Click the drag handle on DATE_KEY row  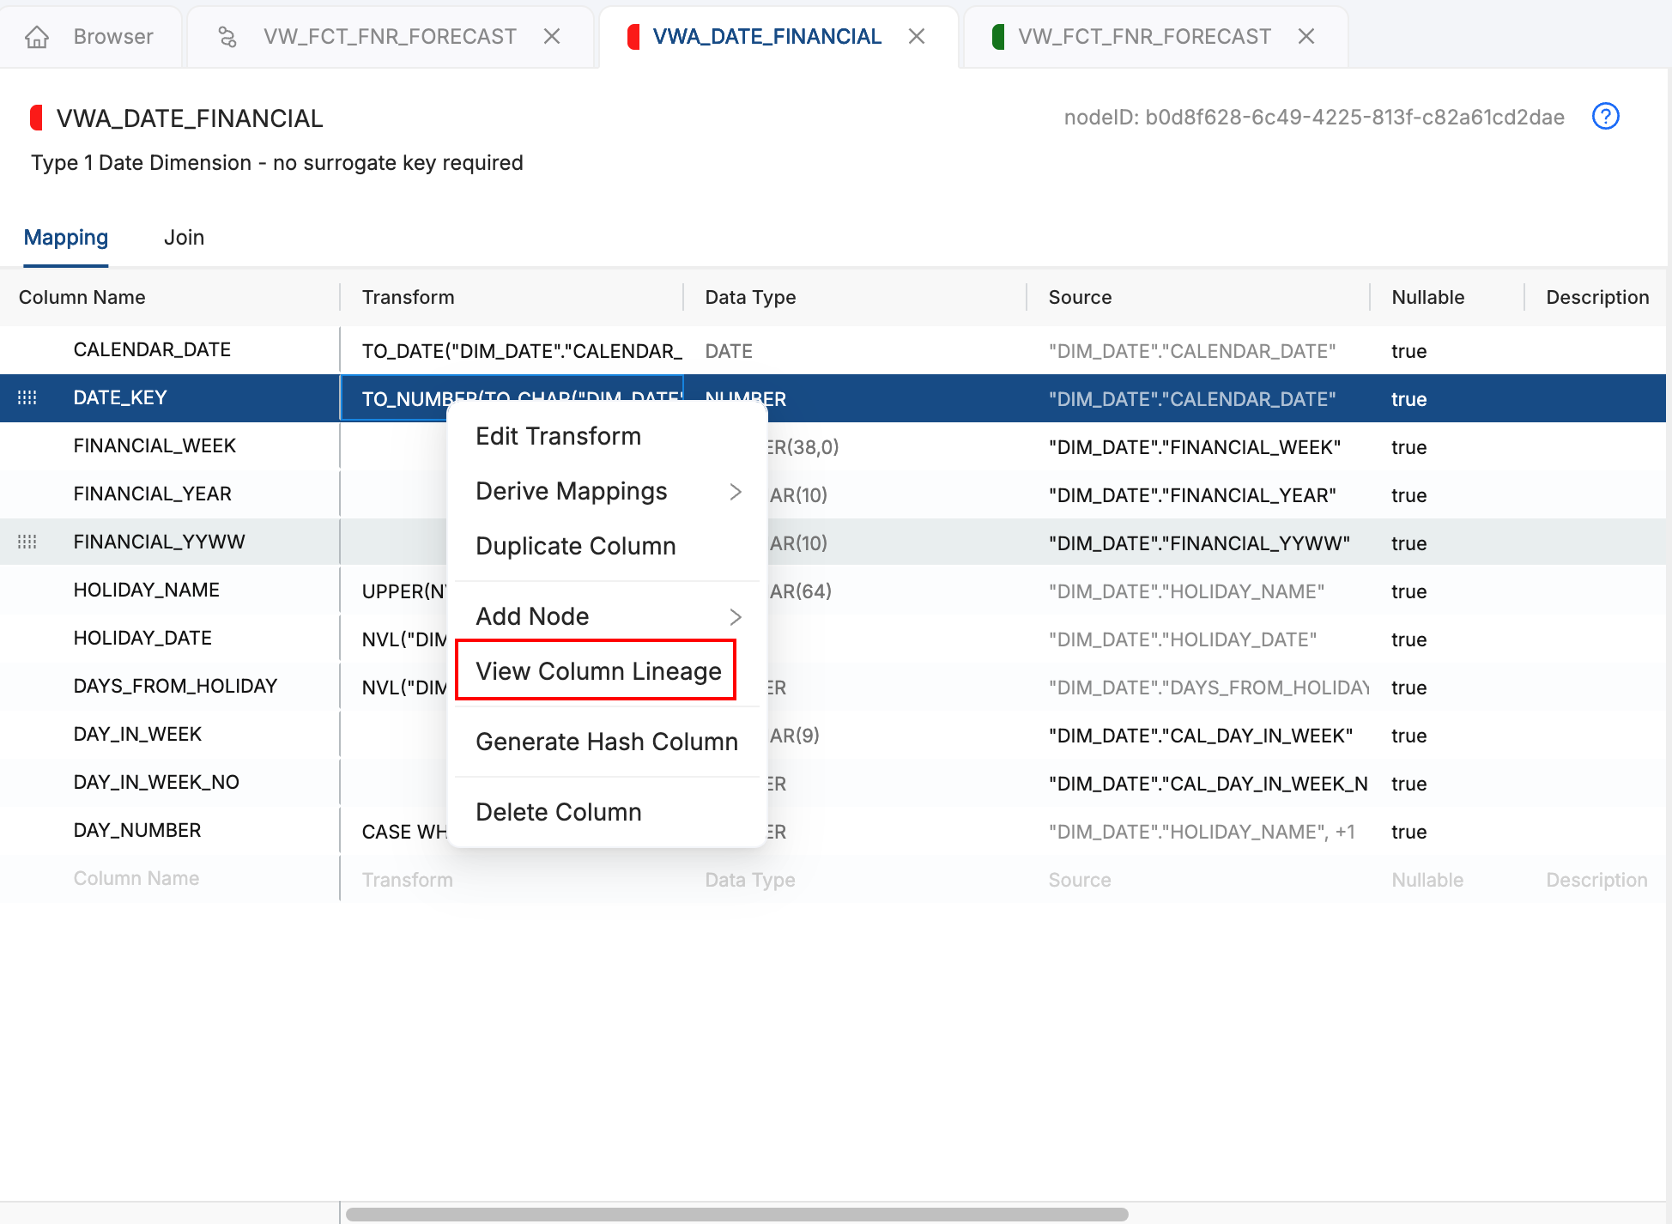click(x=27, y=397)
